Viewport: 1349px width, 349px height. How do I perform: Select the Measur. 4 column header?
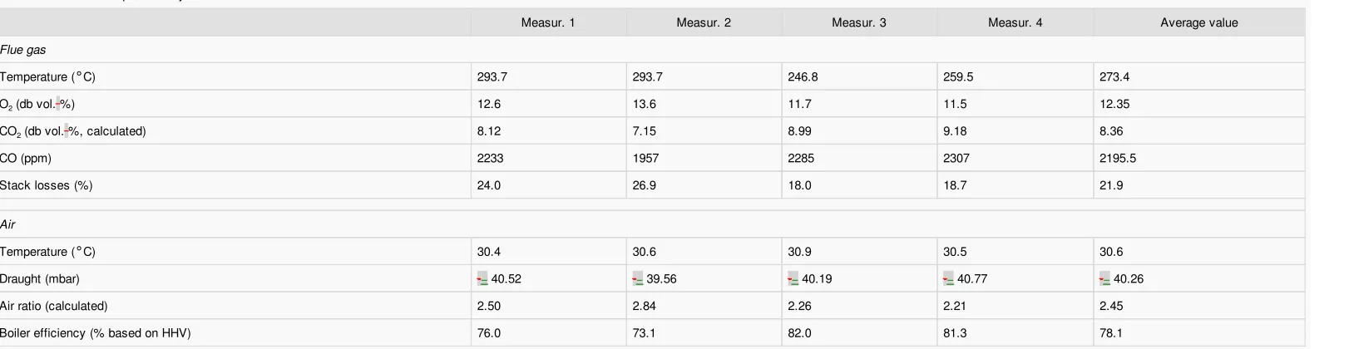(1015, 22)
